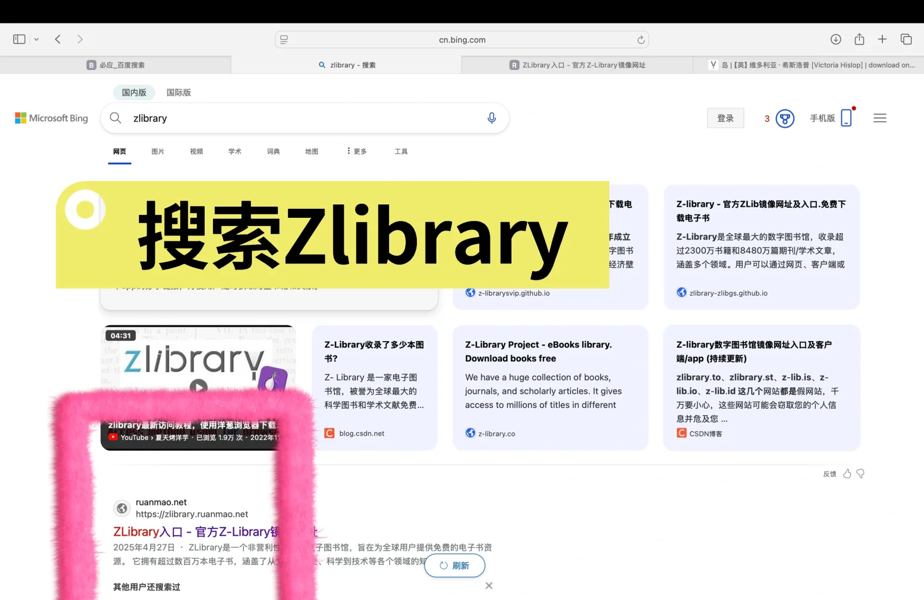Close the popup with X icon
Viewport: 924px width, 600px height.
(x=489, y=586)
